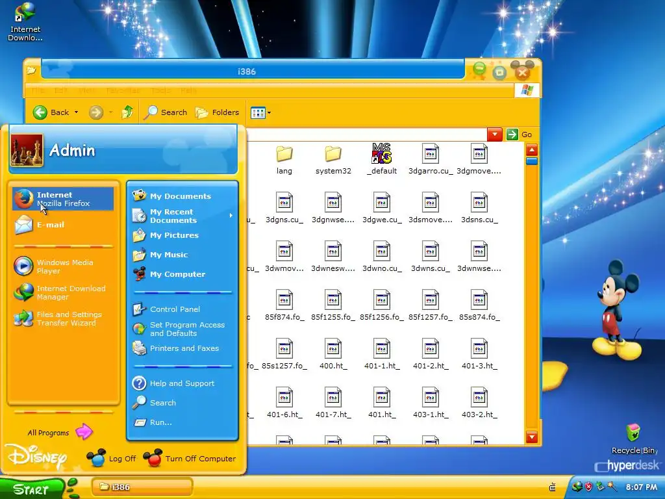Open My Computer from Start menu

pyautogui.click(x=182, y=274)
